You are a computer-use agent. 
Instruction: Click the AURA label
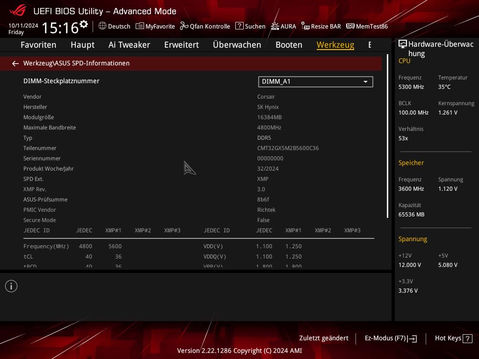click(x=288, y=26)
